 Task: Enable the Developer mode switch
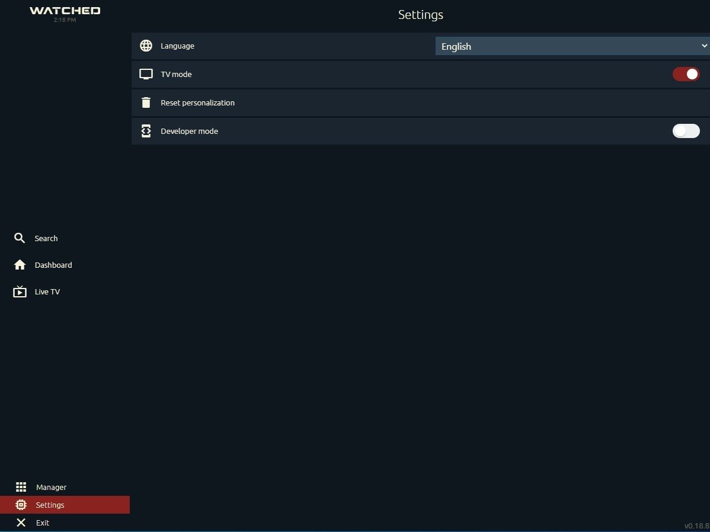(686, 131)
